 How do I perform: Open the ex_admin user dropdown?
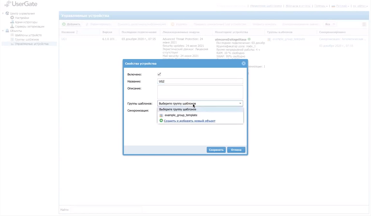pyautogui.click(x=360, y=6)
